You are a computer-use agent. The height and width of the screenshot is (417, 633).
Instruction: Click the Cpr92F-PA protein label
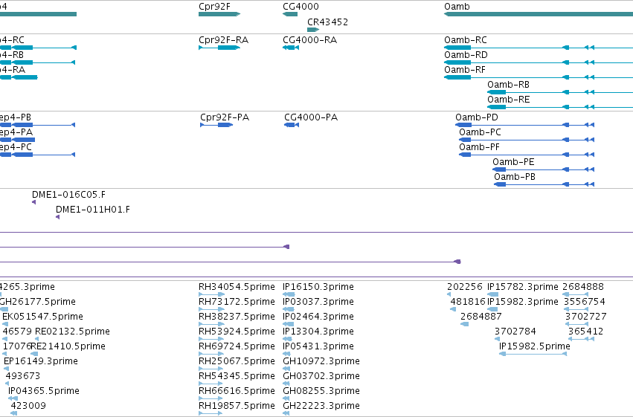pos(225,117)
